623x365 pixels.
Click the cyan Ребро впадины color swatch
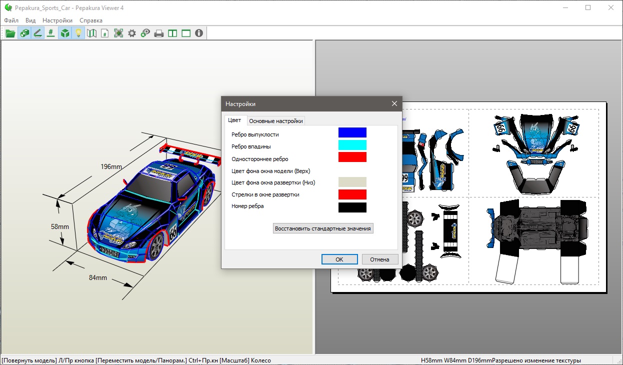coord(352,145)
